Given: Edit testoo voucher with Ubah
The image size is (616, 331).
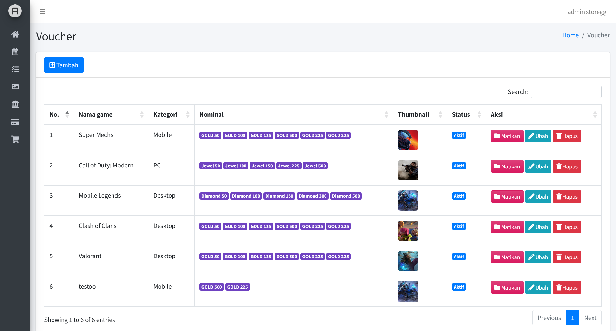Looking at the screenshot, I should click(538, 288).
